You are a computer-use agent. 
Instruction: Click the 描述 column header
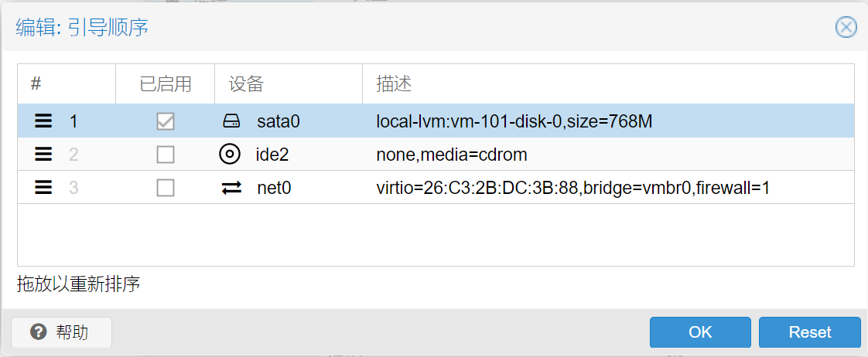(x=608, y=84)
